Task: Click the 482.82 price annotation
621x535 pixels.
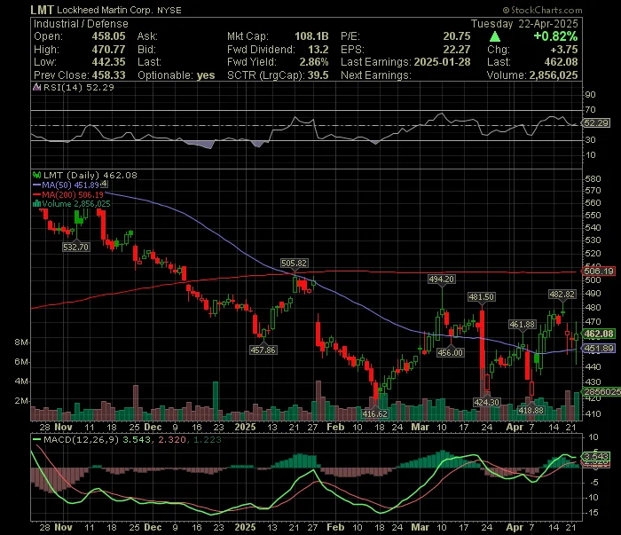Action: (562, 295)
